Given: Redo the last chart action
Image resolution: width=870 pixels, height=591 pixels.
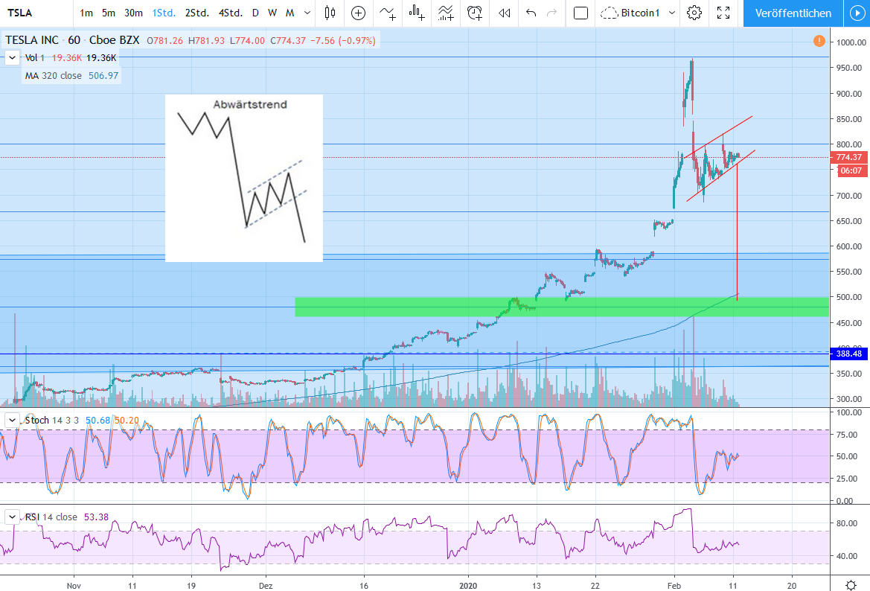Looking at the screenshot, I should pos(551,13).
